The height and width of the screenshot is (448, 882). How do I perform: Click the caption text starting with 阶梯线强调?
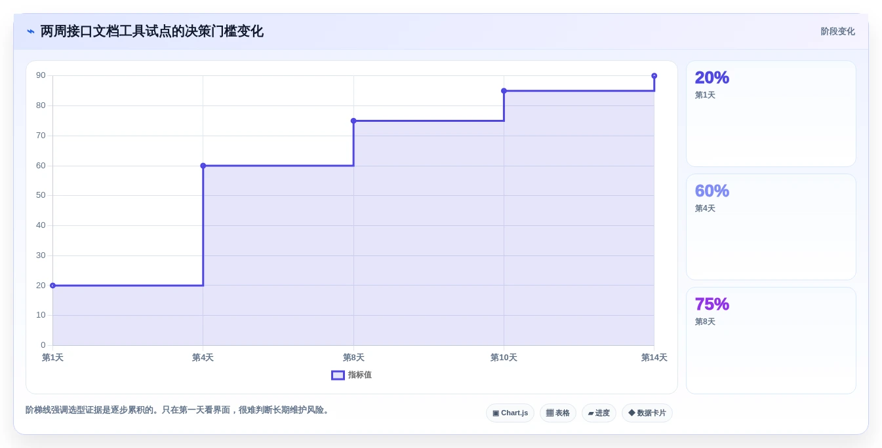[178, 410]
